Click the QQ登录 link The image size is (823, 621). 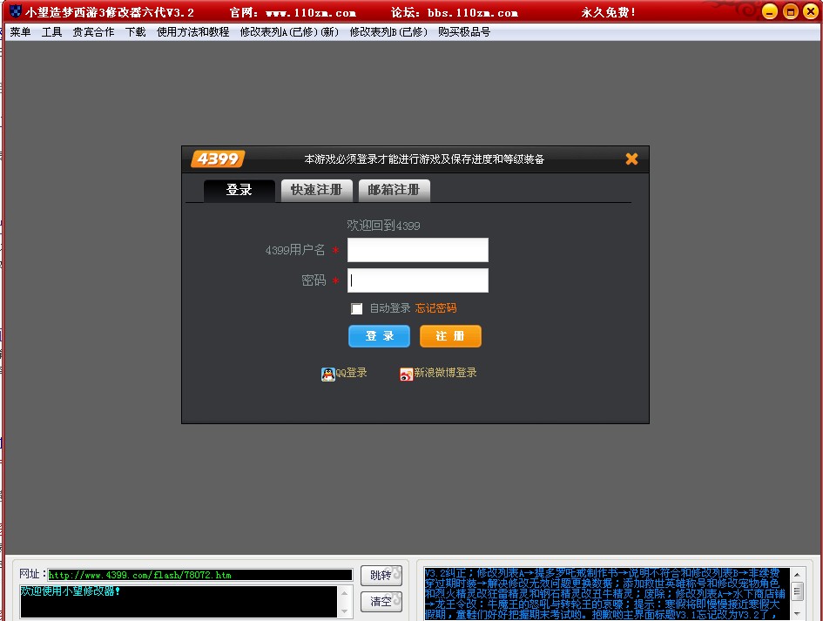(x=352, y=373)
